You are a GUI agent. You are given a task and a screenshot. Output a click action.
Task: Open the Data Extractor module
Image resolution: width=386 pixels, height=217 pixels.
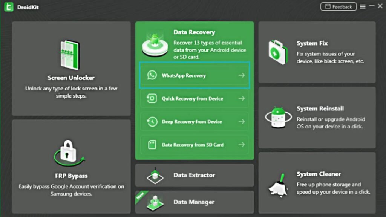tap(195, 175)
